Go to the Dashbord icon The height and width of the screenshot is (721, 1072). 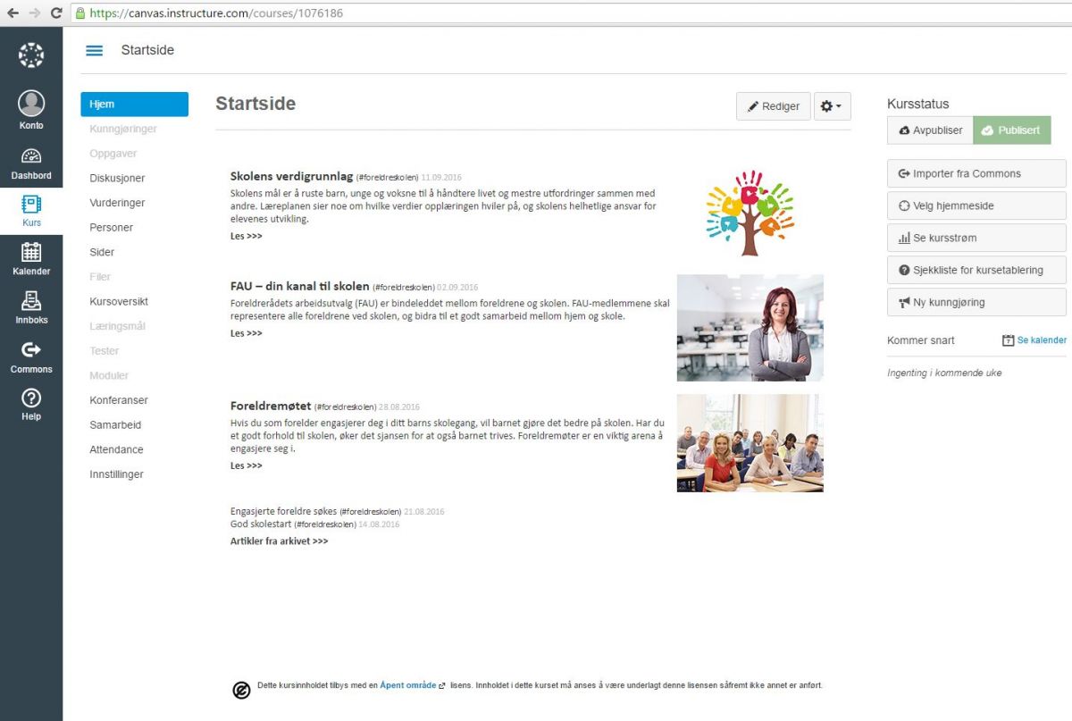(x=31, y=156)
